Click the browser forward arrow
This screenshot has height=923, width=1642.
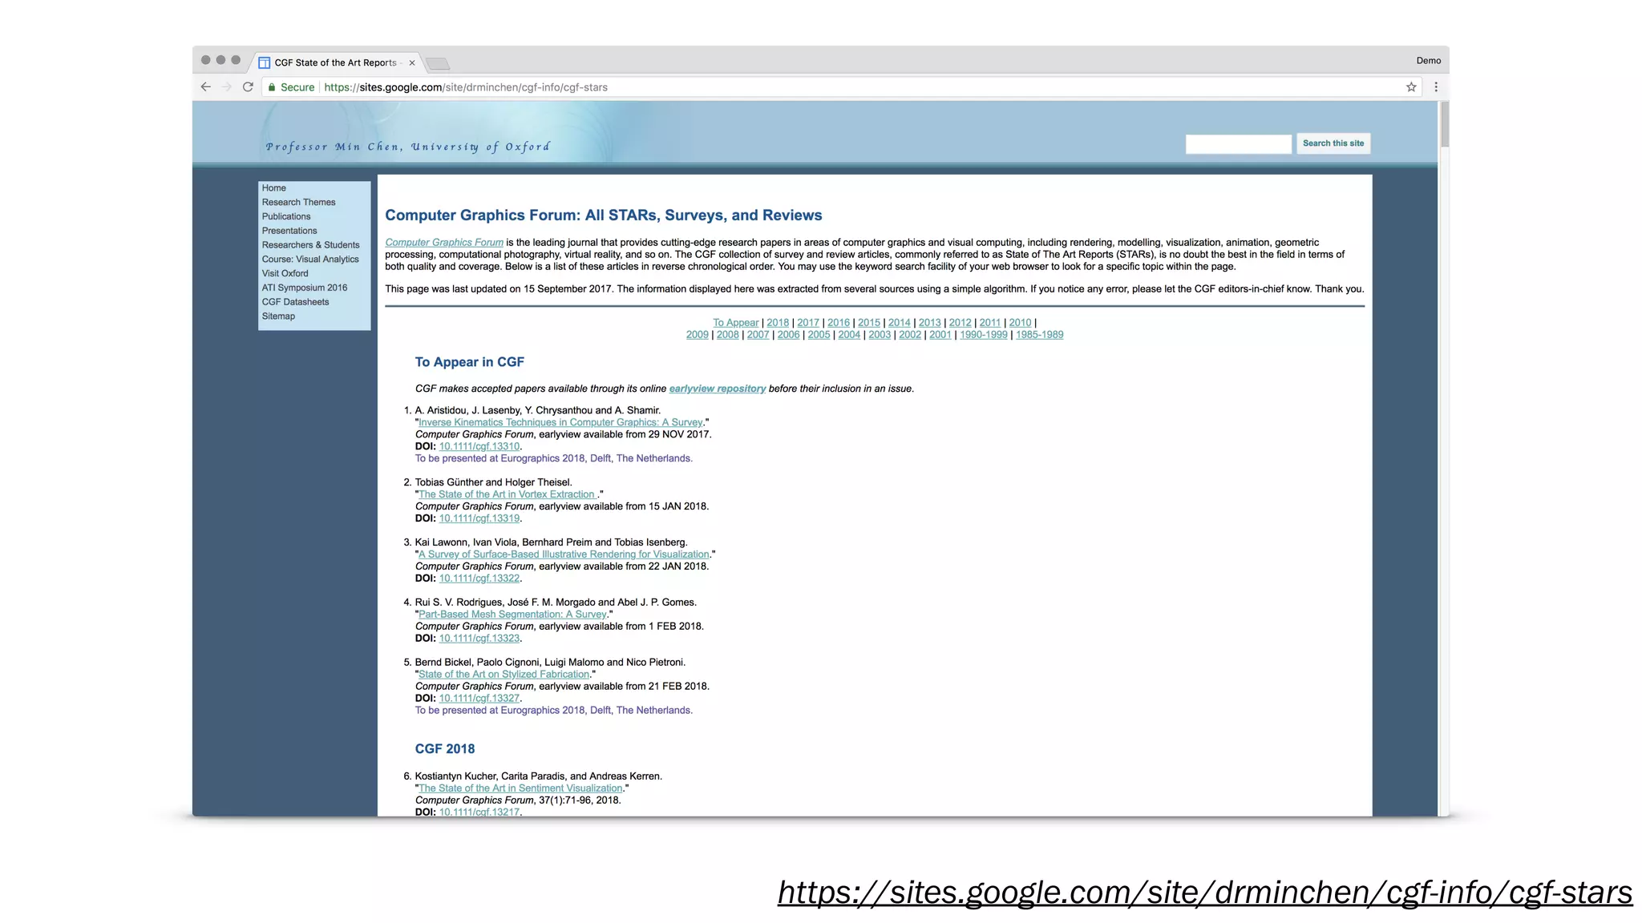[x=227, y=87]
